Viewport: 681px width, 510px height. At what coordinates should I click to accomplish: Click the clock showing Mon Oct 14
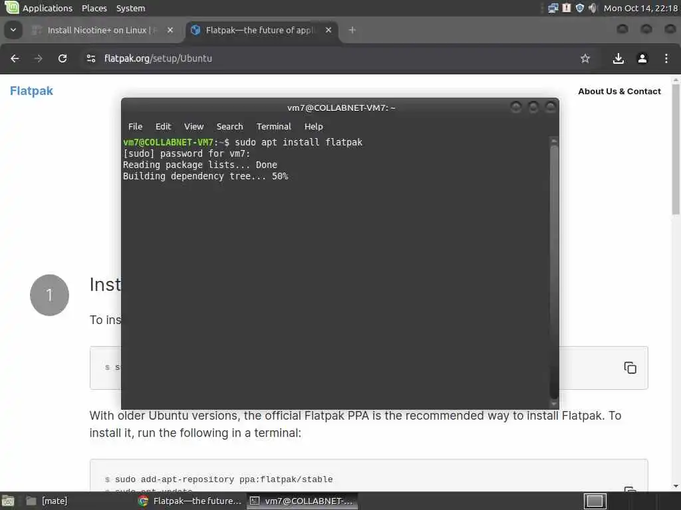640,8
